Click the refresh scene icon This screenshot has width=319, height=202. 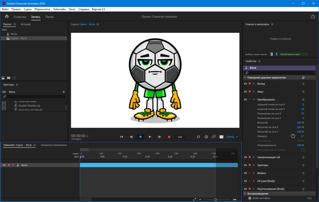tap(198, 137)
